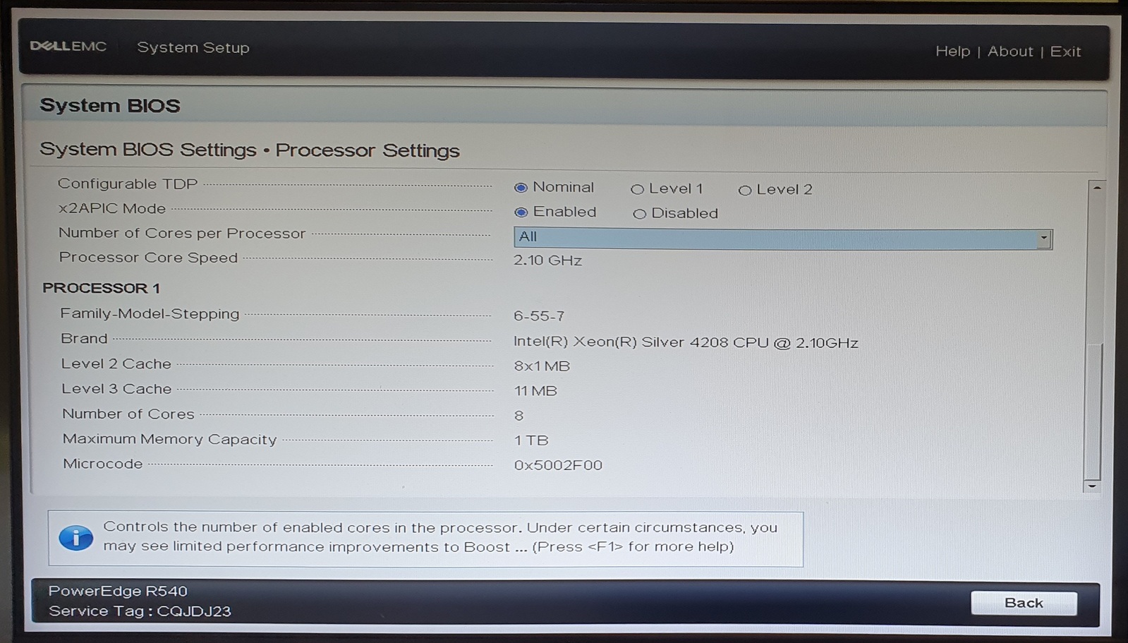The height and width of the screenshot is (643, 1128).
Task: Click the dropdown arrow next to All
Action: tap(1043, 239)
